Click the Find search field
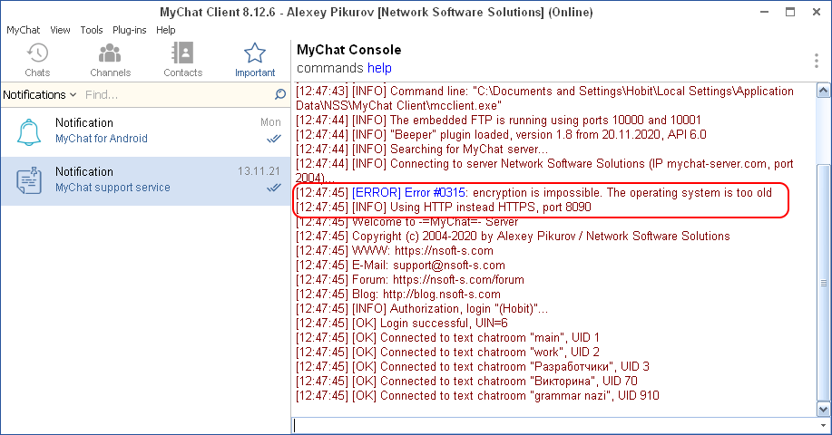The height and width of the screenshot is (435, 832). pos(177,95)
